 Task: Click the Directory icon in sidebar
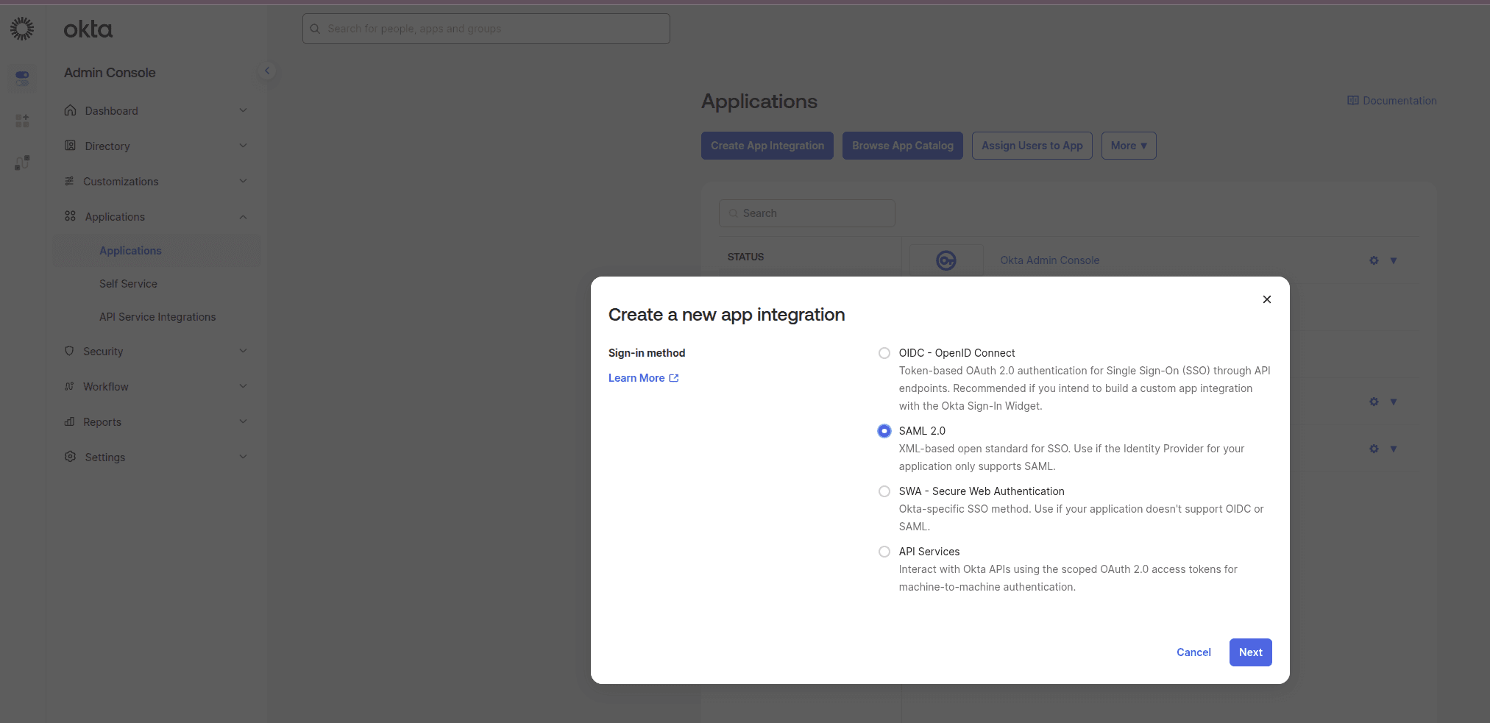click(x=70, y=146)
